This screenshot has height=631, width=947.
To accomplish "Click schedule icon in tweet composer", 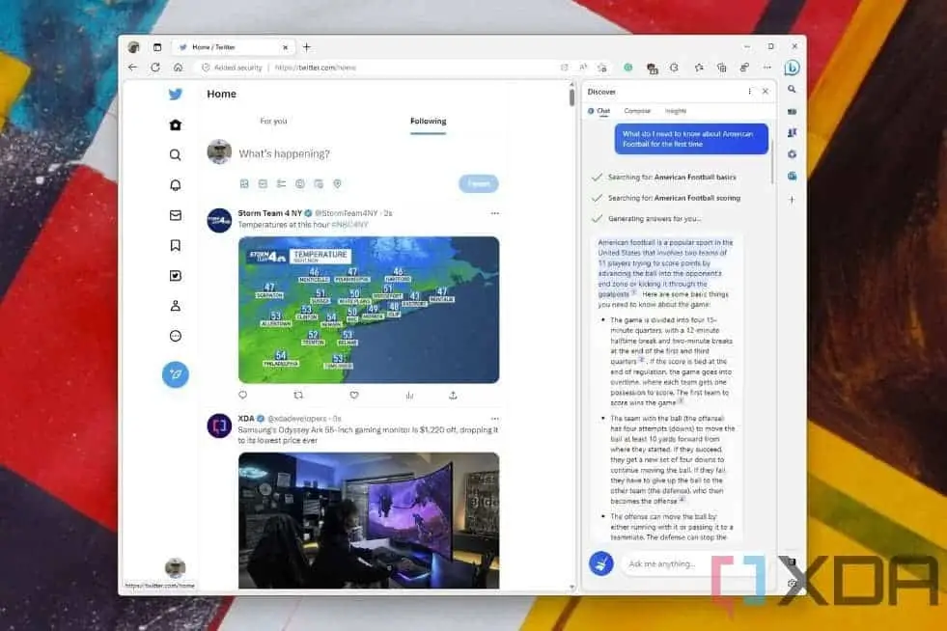I will pos(319,183).
